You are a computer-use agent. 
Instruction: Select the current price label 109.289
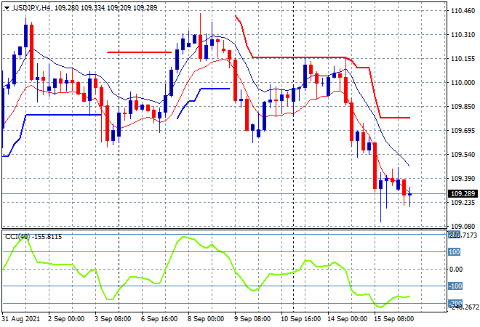(x=463, y=193)
